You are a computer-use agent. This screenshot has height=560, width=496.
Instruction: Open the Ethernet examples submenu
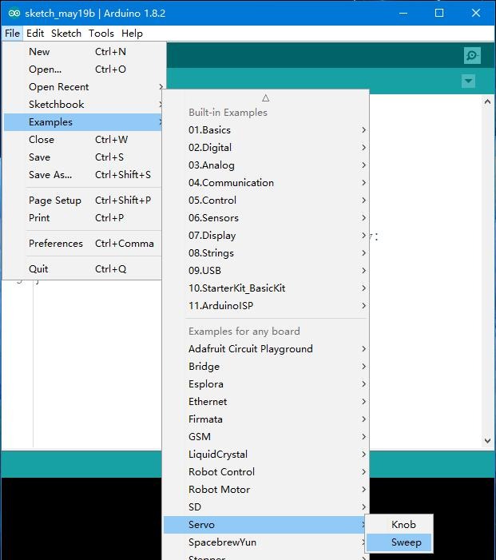pos(266,402)
